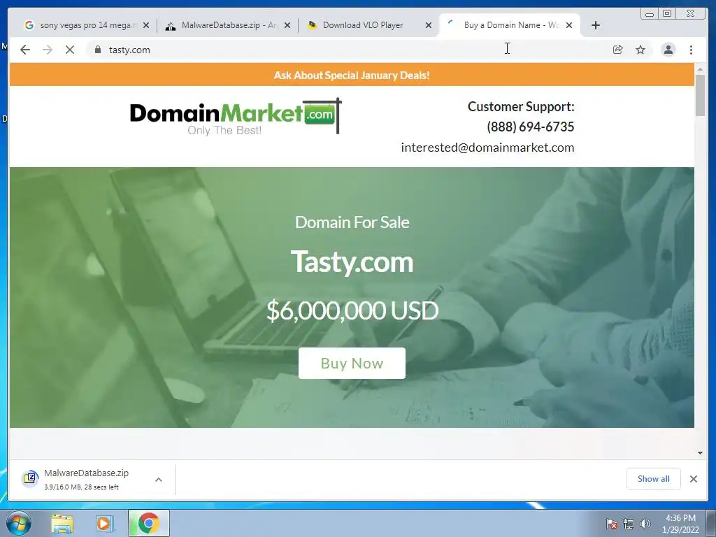The image size is (716, 537).
Task: Expand MalwareDatabase.zip download options chevron
Action: pos(159,480)
